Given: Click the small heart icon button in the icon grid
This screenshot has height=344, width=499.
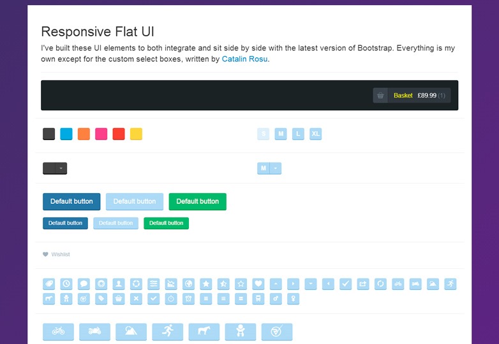Looking at the screenshot, I should (x=258, y=283).
